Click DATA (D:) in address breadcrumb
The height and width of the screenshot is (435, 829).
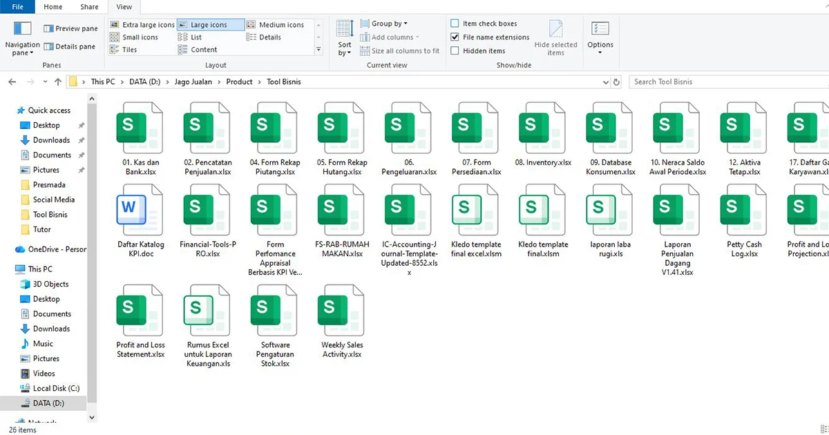144,81
